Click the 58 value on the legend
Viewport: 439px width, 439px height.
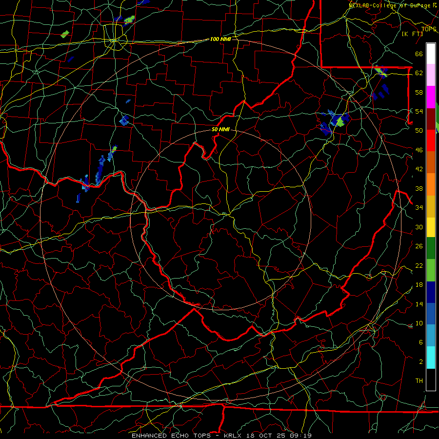(x=419, y=92)
